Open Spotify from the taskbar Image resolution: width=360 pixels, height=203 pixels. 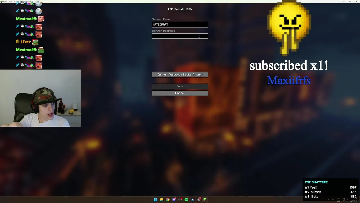pyautogui.click(x=186, y=200)
